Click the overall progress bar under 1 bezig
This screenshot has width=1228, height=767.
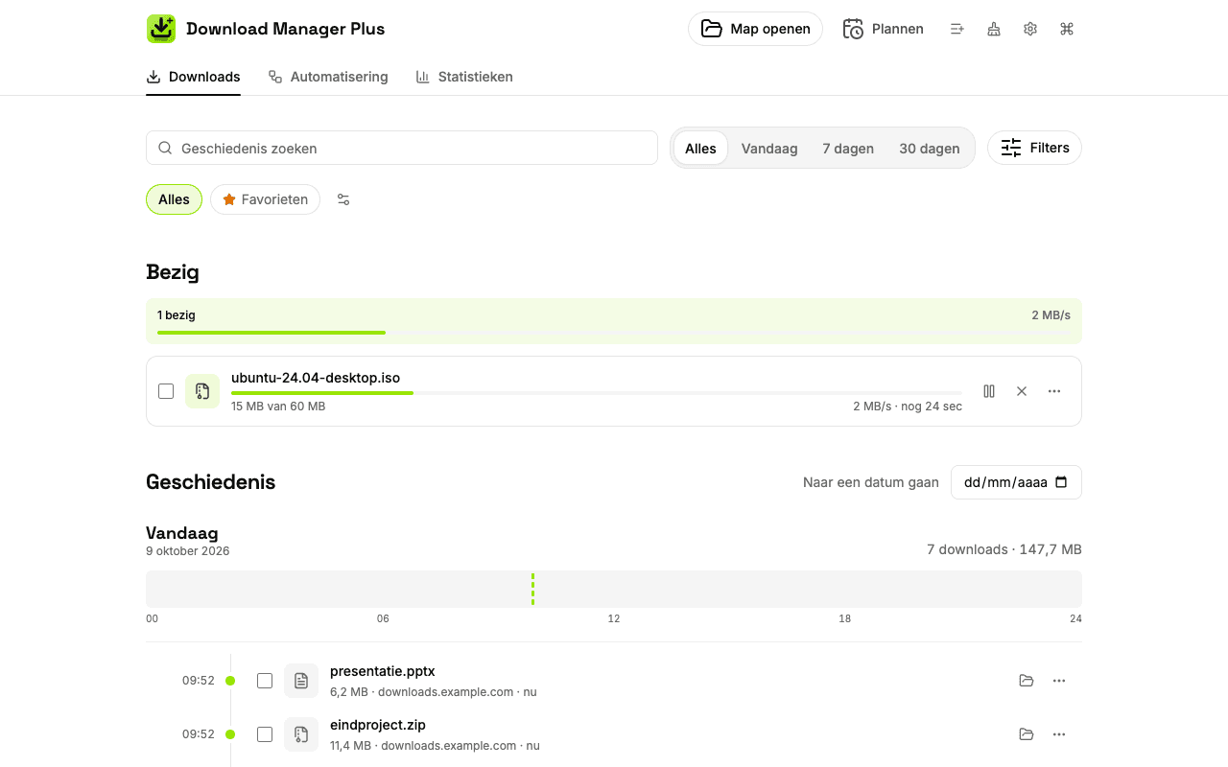[614, 333]
